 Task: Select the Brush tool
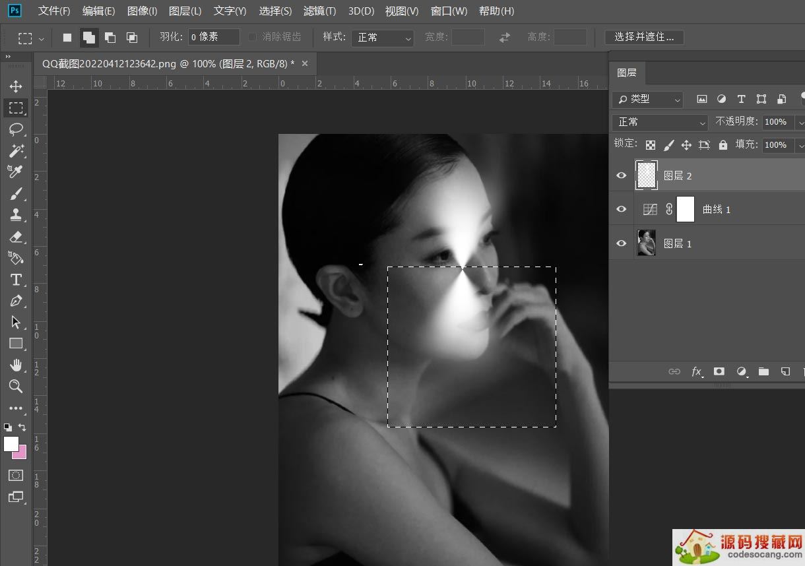[x=16, y=193]
